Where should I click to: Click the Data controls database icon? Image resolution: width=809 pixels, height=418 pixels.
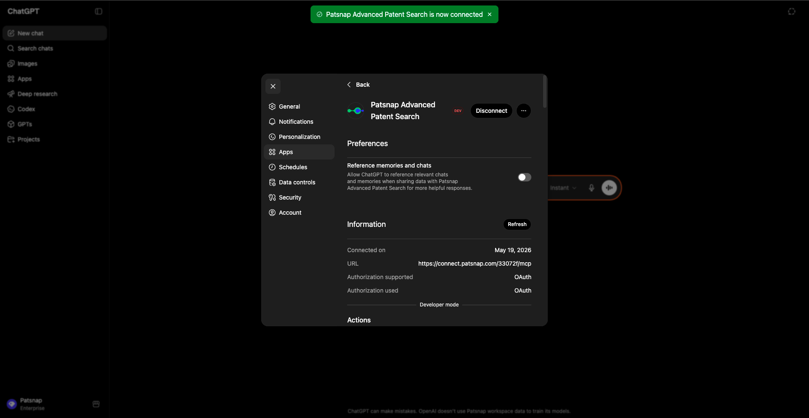click(272, 182)
